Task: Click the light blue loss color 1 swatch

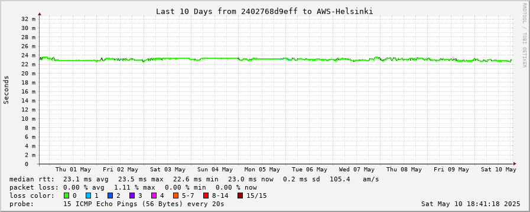Action: (x=88, y=196)
